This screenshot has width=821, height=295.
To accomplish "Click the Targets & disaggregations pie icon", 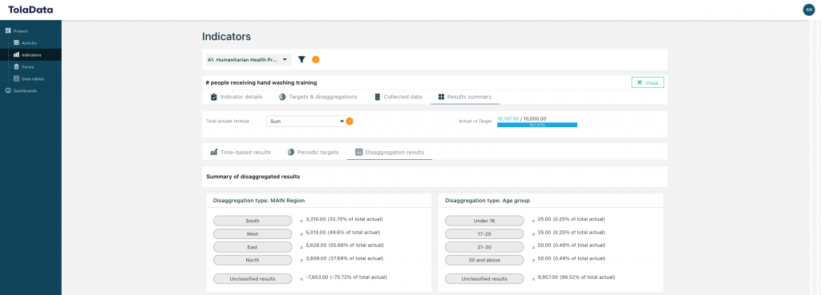I will (282, 97).
